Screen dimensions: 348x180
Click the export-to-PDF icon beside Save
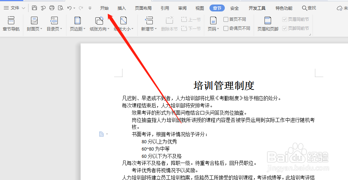(x=43, y=8)
